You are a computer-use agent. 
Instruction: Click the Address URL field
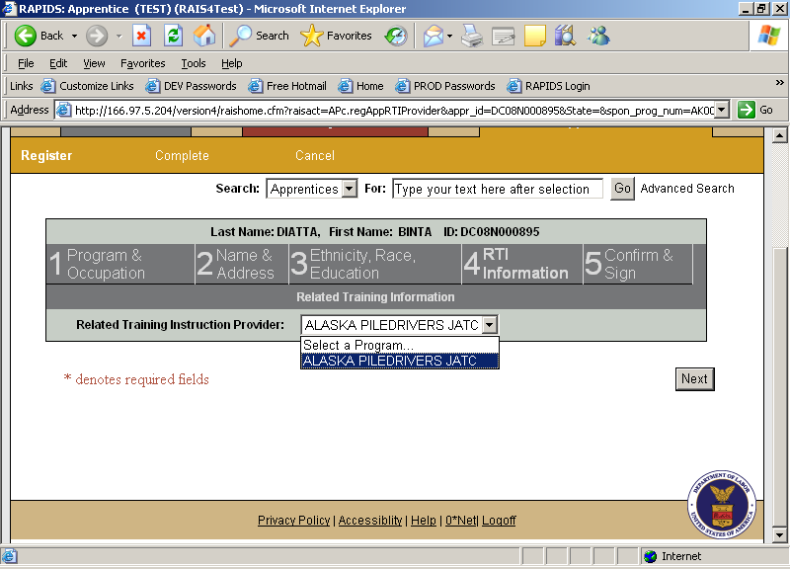tap(387, 110)
